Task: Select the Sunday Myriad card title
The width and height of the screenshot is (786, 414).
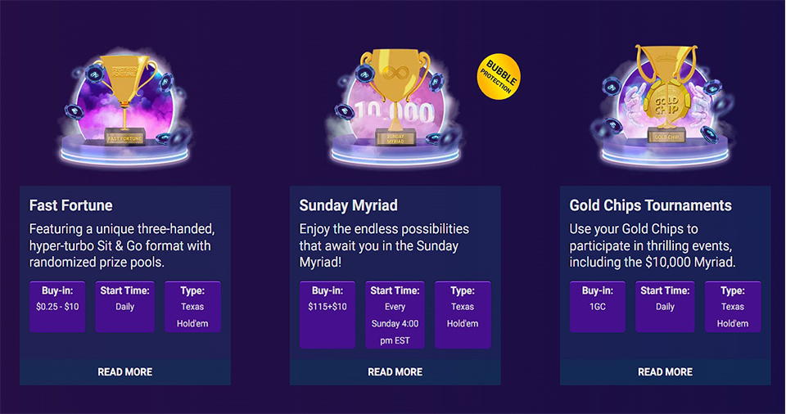Action: (349, 205)
